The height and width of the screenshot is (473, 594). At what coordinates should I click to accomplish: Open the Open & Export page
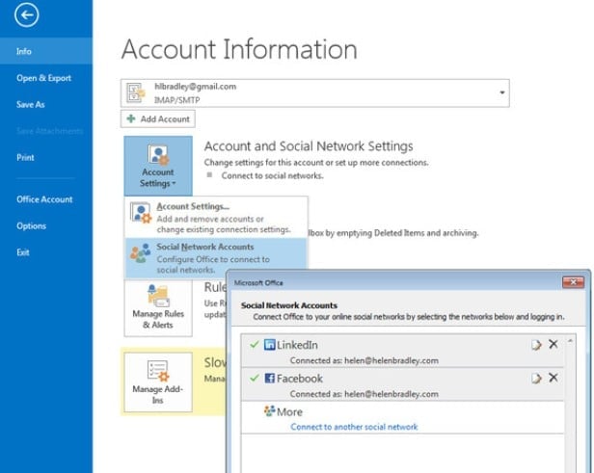[x=43, y=78]
